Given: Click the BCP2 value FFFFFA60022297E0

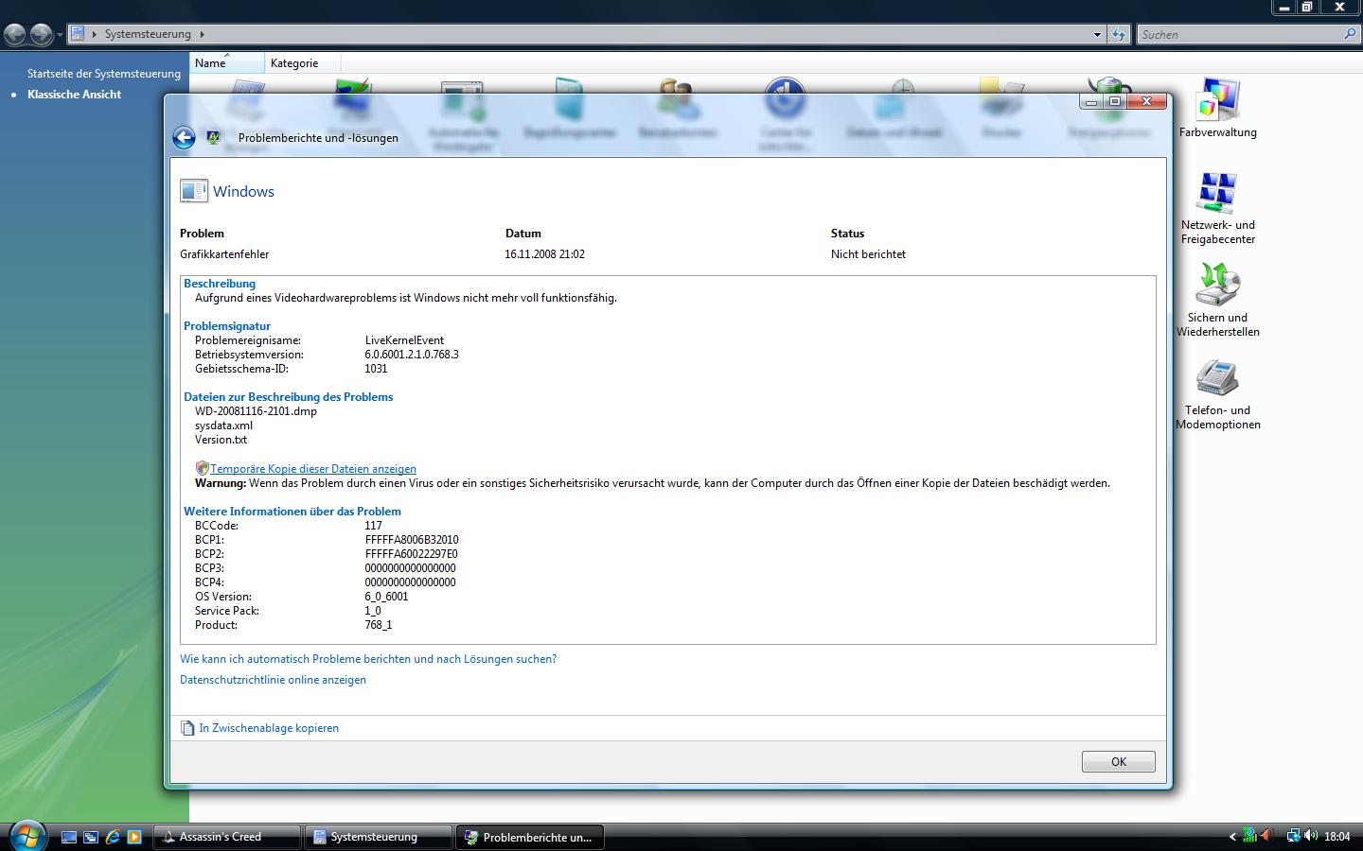Looking at the screenshot, I should click(x=412, y=554).
